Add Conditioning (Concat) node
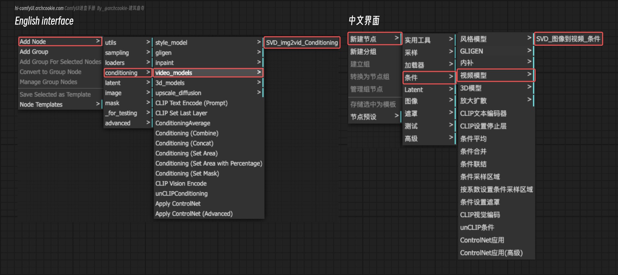 [209, 143]
